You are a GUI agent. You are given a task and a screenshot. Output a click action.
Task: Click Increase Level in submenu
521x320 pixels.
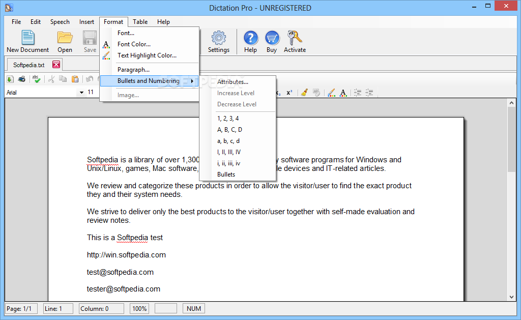pos(238,93)
